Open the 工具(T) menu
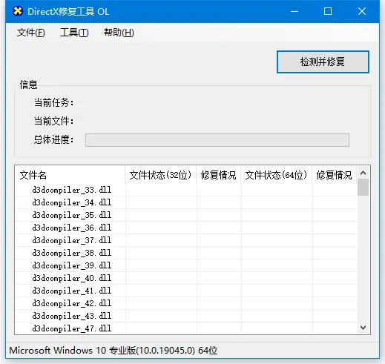Image resolution: width=385 pixels, height=364 pixels. [74, 33]
